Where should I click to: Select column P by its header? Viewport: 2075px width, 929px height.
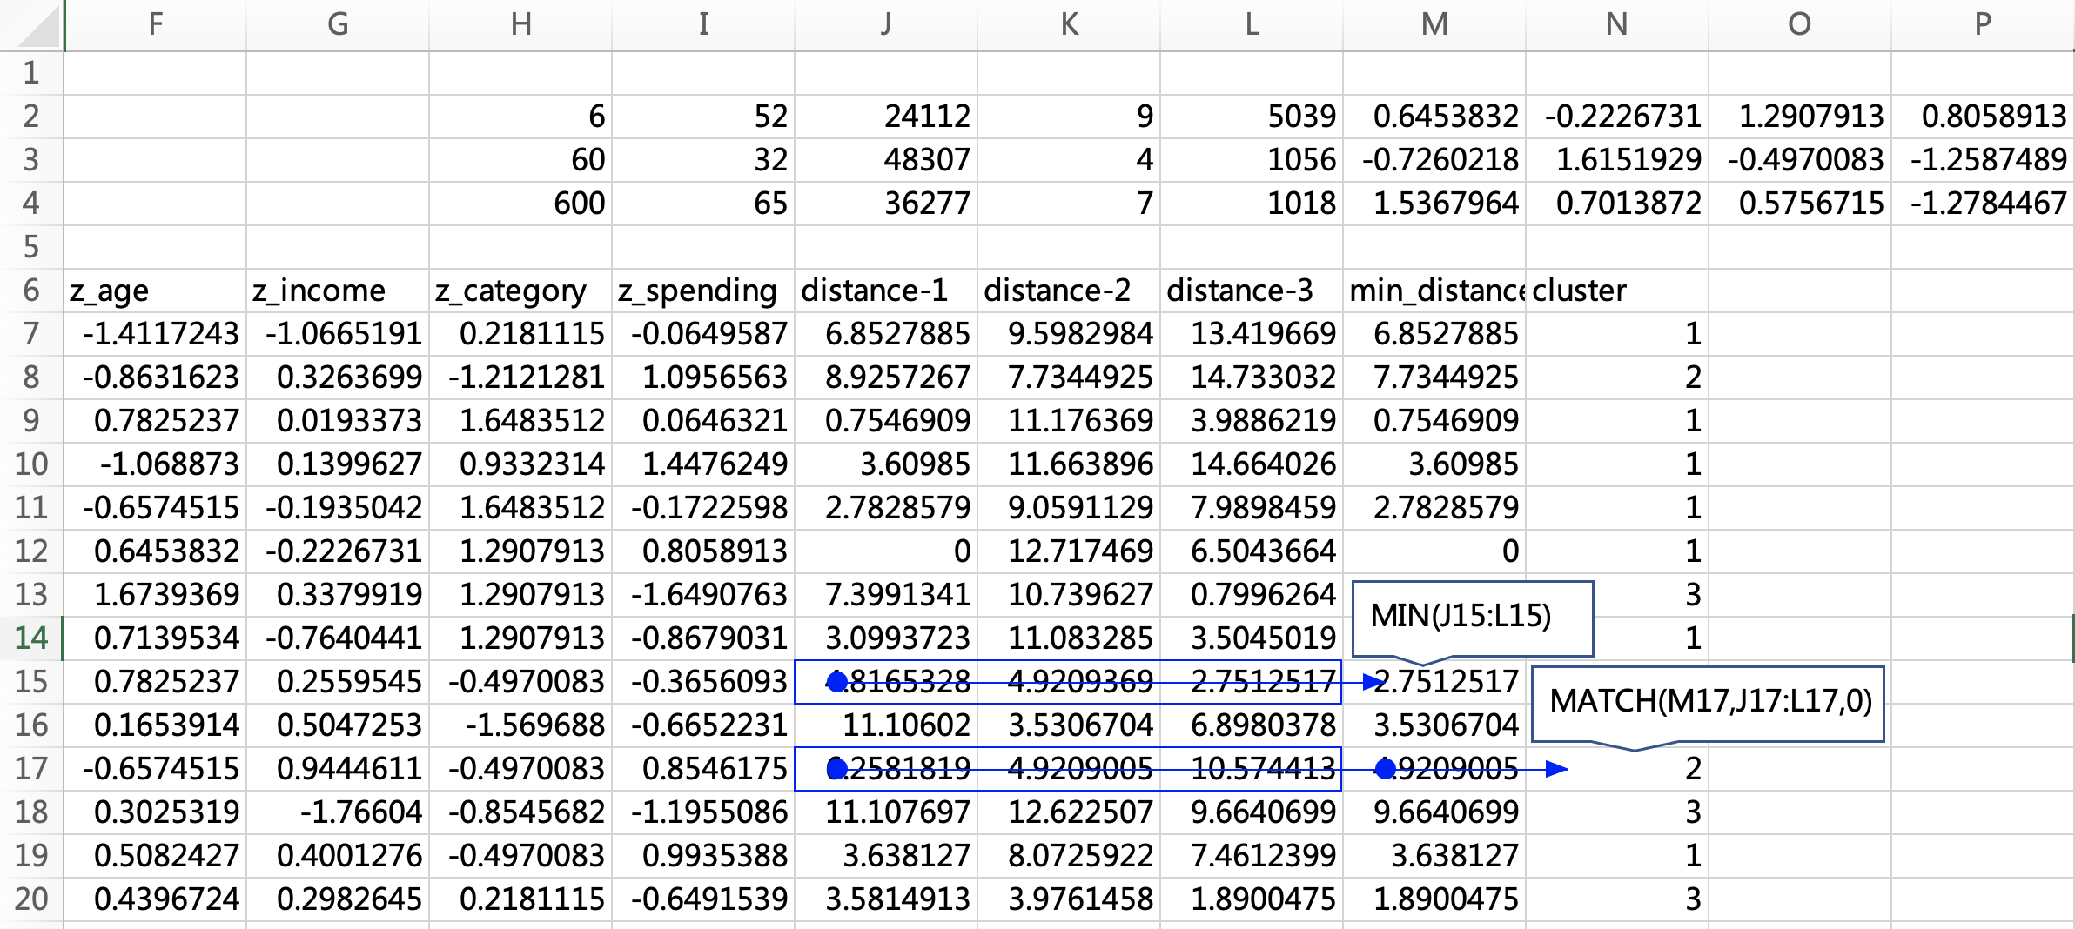1983,24
